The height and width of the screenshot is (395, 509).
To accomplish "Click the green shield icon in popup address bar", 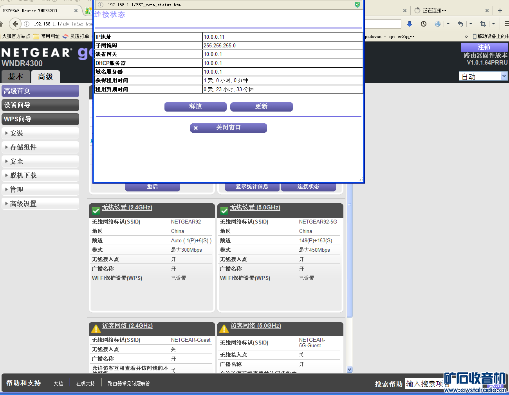I will (357, 5).
